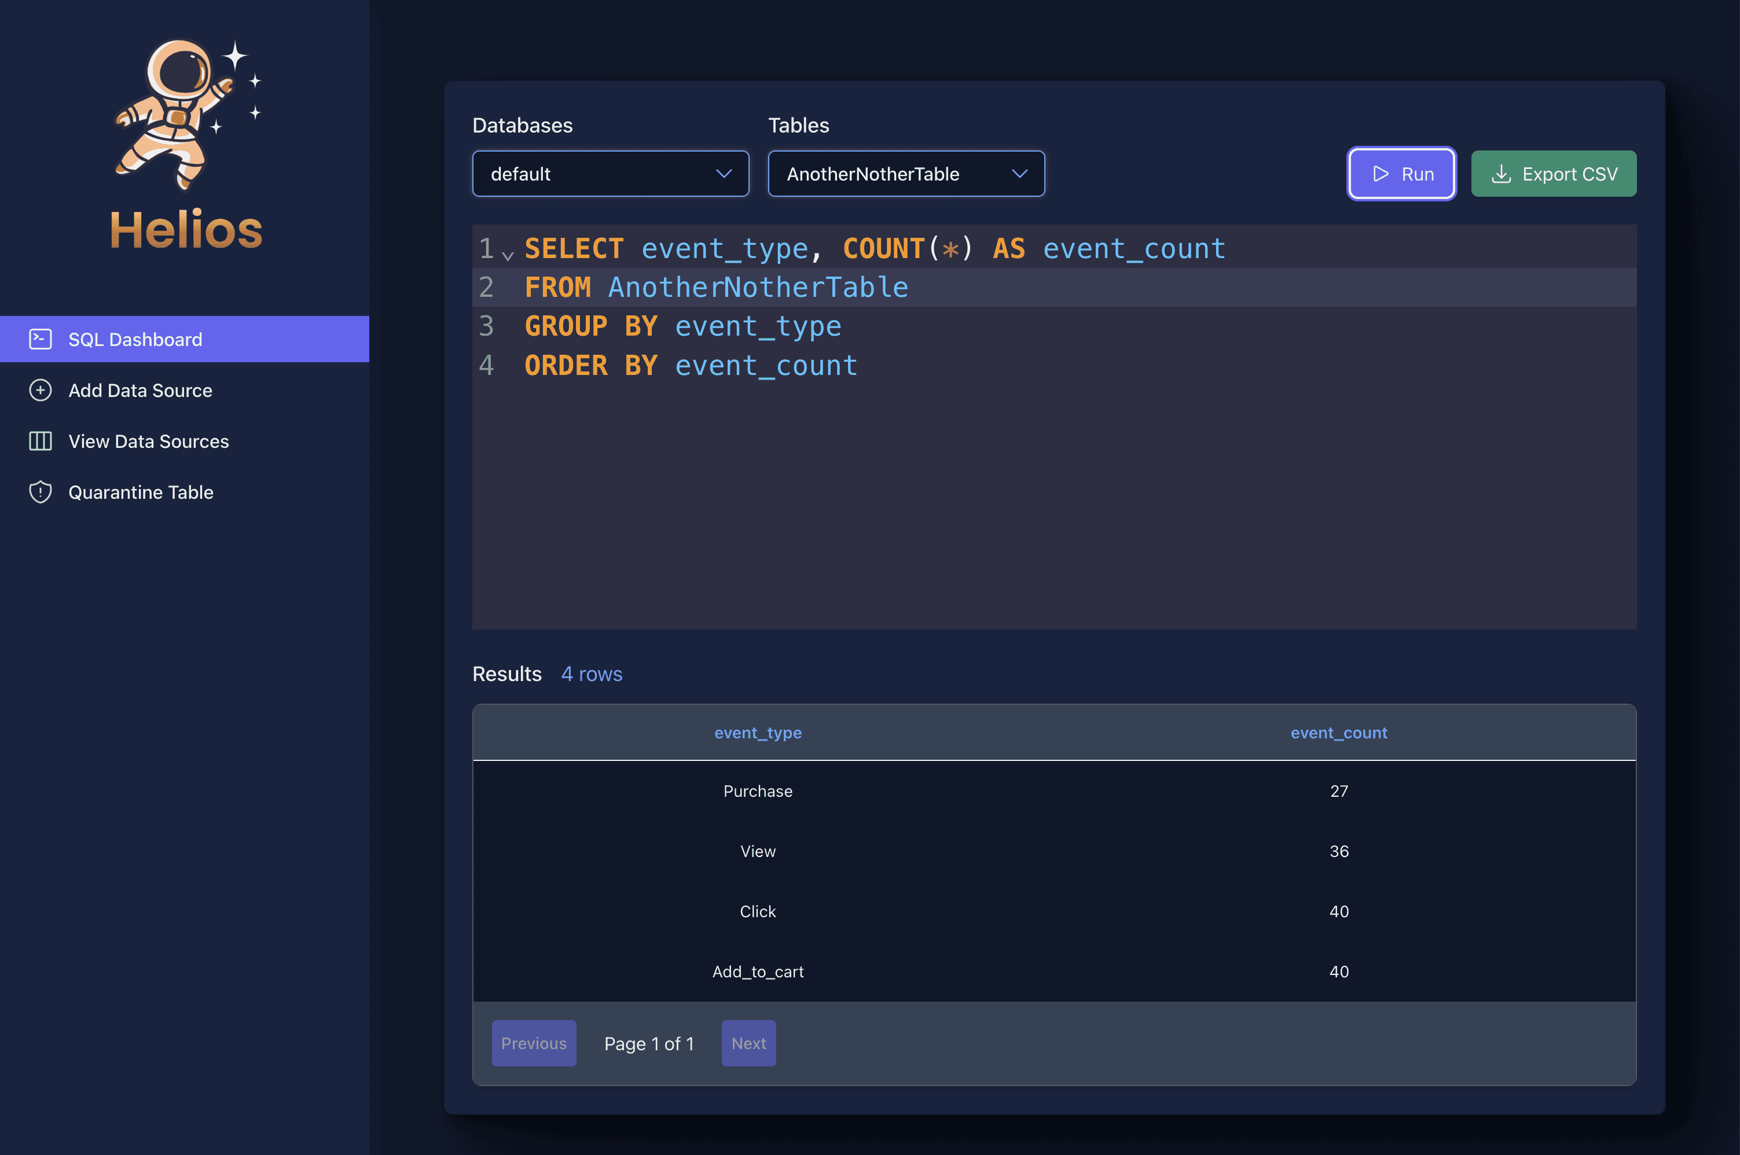
Task: Sort by event_count column header
Action: [x=1338, y=733]
